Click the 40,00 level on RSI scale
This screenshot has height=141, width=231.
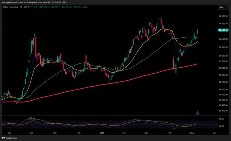point(221,126)
